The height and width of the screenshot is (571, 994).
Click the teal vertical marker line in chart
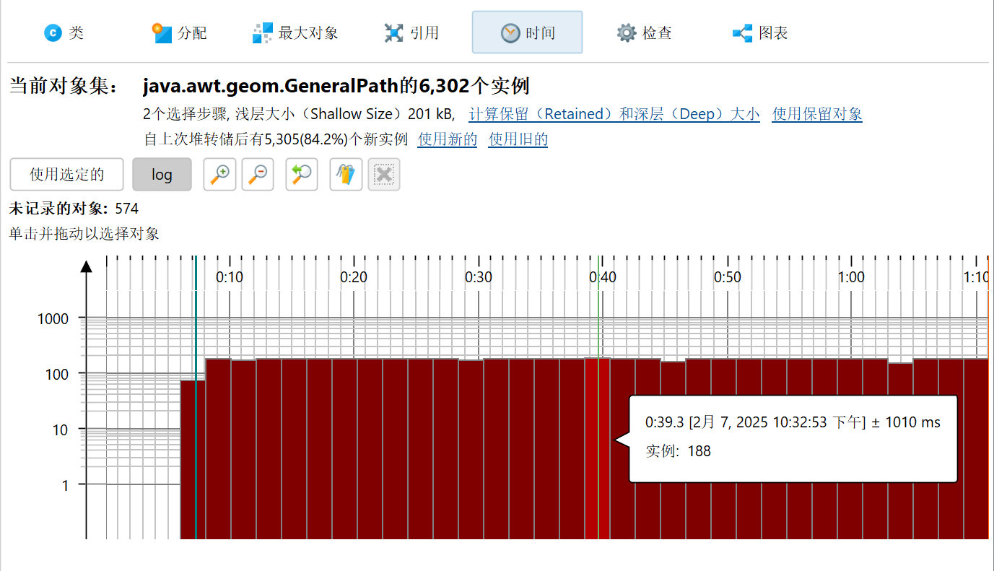[196, 397]
